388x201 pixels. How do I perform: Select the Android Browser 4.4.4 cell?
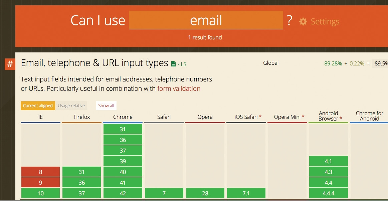[x=328, y=193]
